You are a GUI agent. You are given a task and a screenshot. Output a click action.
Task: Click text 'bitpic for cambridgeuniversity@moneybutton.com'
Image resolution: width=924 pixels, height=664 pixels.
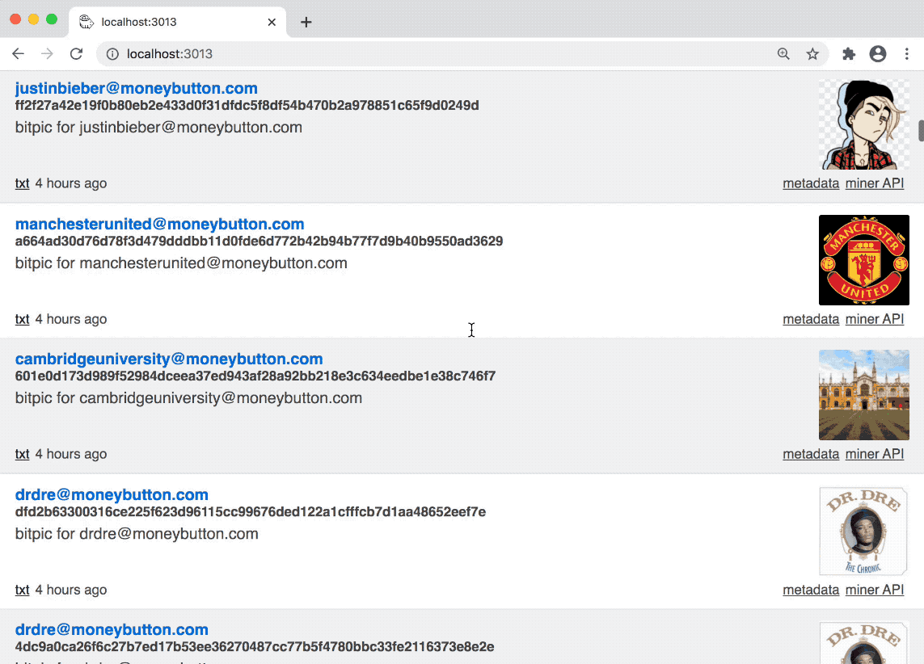188,398
